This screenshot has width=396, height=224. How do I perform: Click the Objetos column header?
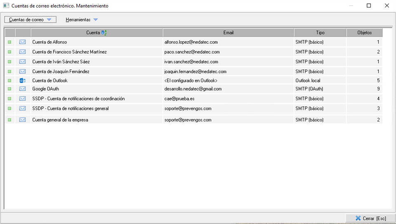pyautogui.click(x=364, y=33)
